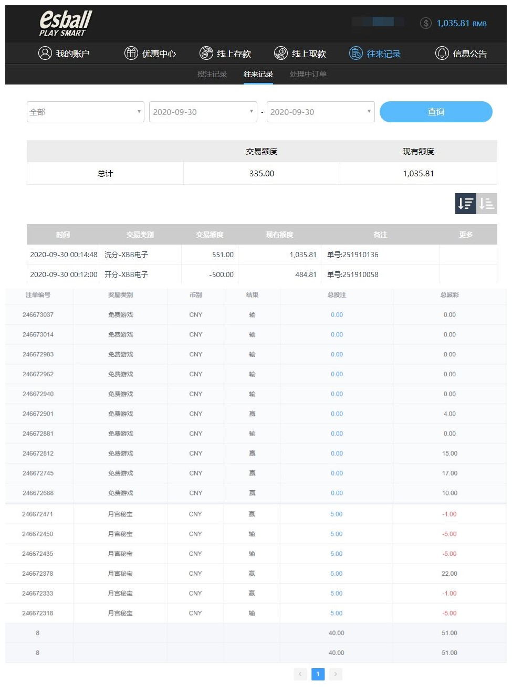Switch to the 处理中订单 tab
The height and width of the screenshot is (687, 512).
(x=308, y=74)
